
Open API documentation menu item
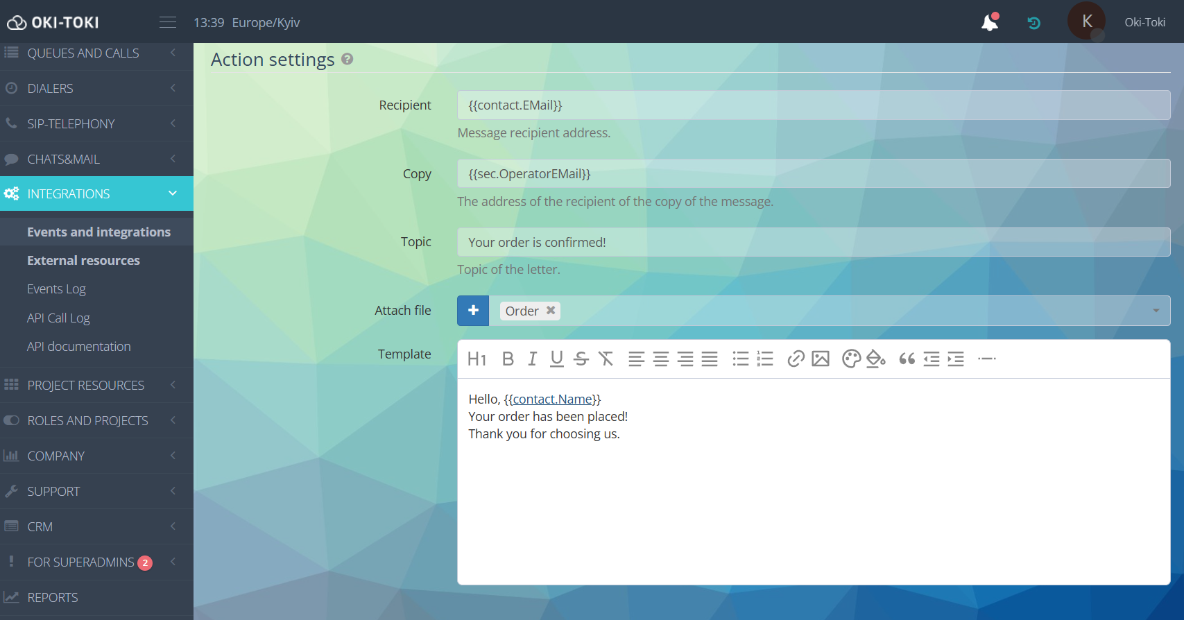tap(78, 347)
